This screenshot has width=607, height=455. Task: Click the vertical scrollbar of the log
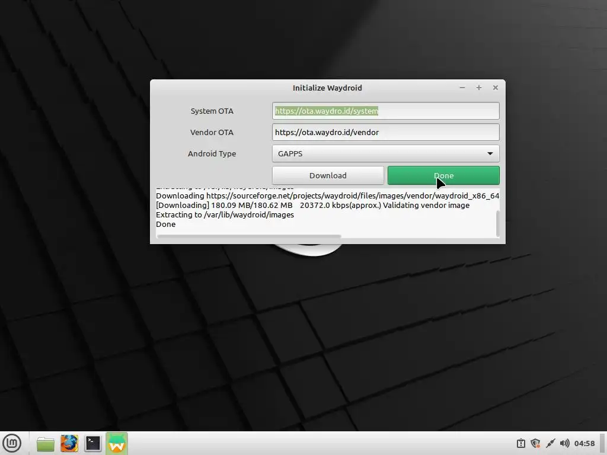pyautogui.click(x=497, y=223)
